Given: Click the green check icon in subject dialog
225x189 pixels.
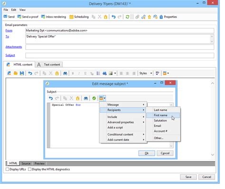Looking at the screenshot, I should 94,98.
